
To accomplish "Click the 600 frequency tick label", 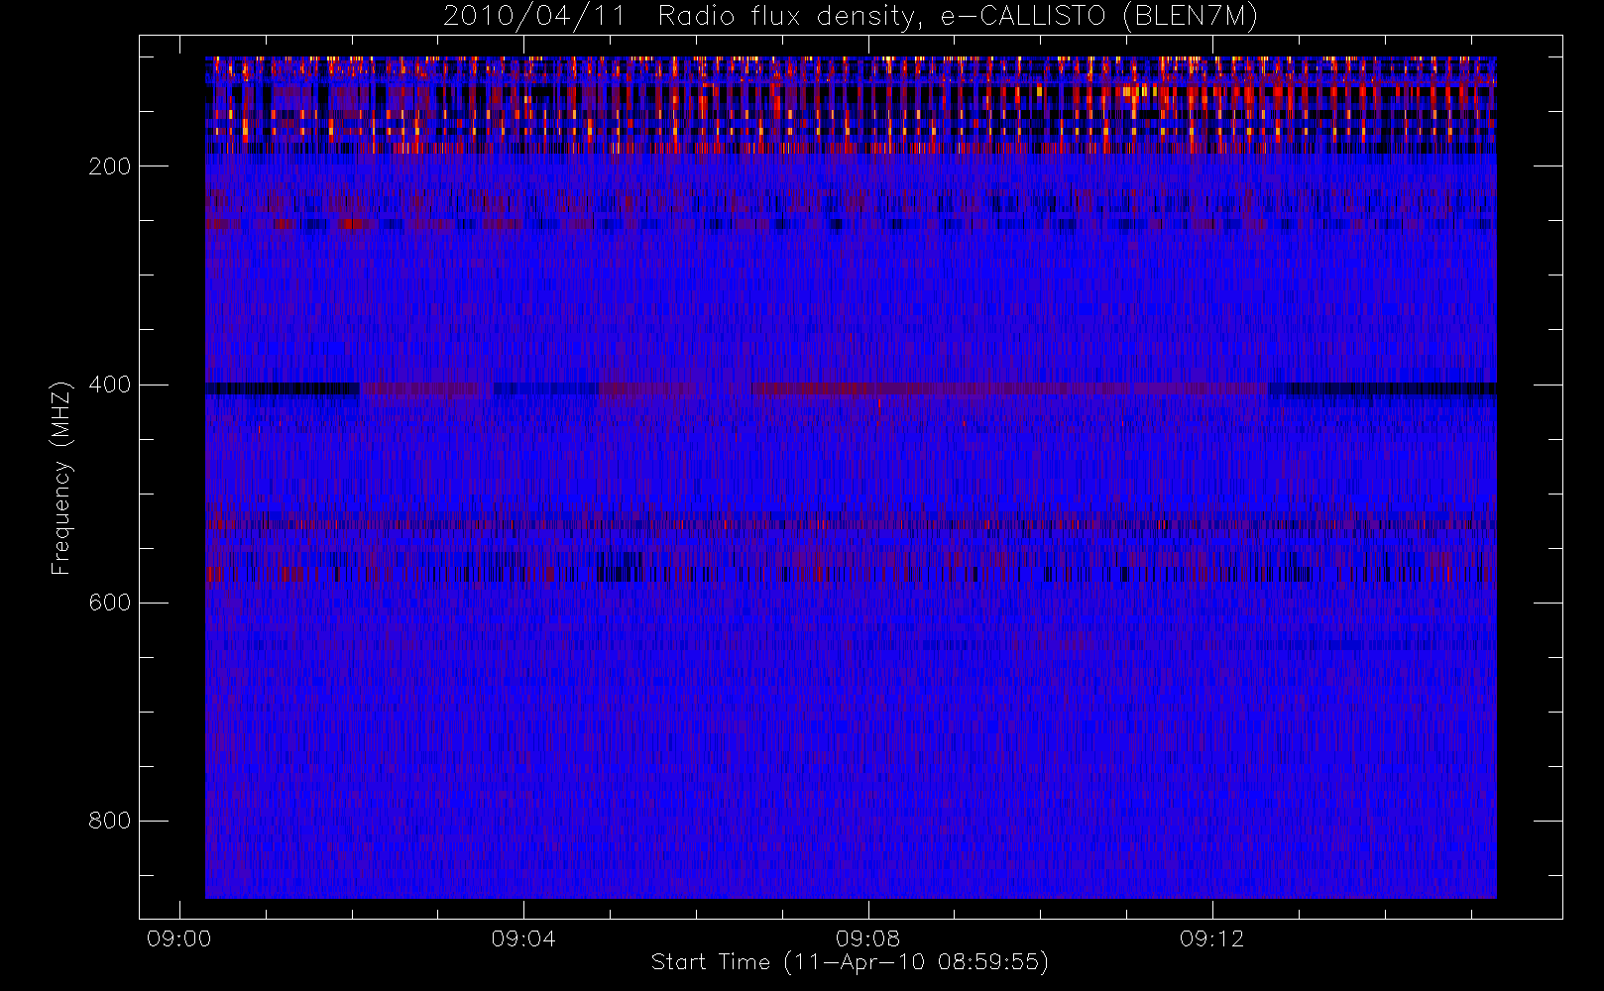I will pos(110,603).
